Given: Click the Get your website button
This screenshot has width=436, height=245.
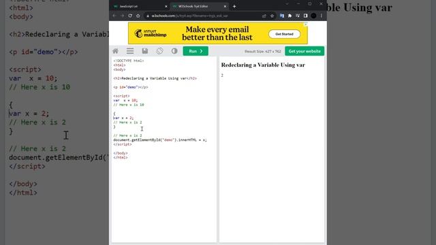Looking at the screenshot, I should [305, 51].
